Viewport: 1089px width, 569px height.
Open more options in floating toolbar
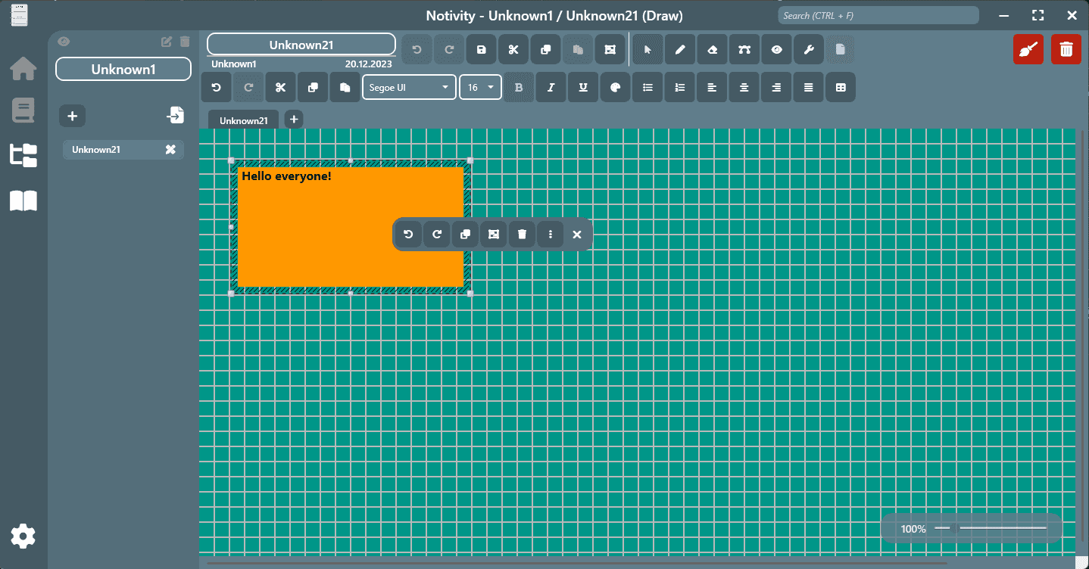point(550,235)
